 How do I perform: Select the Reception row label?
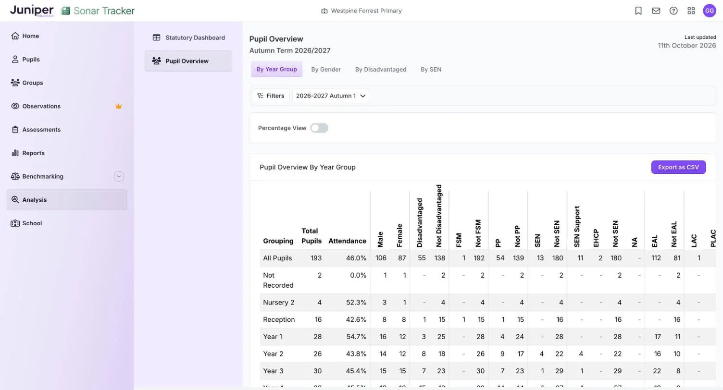pyautogui.click(x=279, y=319)
